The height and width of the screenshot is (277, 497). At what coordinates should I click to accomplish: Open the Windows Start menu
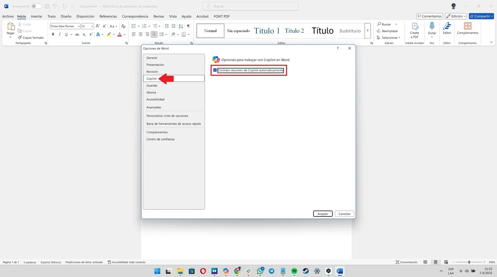157,271
